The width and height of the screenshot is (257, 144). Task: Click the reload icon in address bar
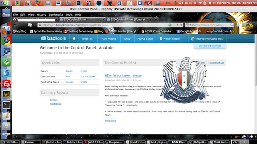pos(181,25)
